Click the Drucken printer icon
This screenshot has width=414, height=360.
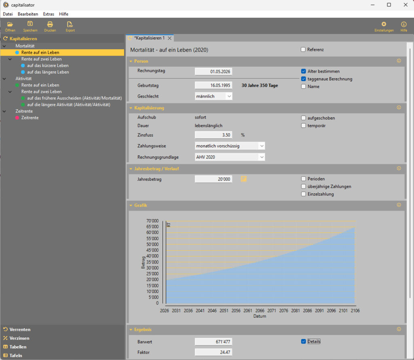(x=50, y=24)
